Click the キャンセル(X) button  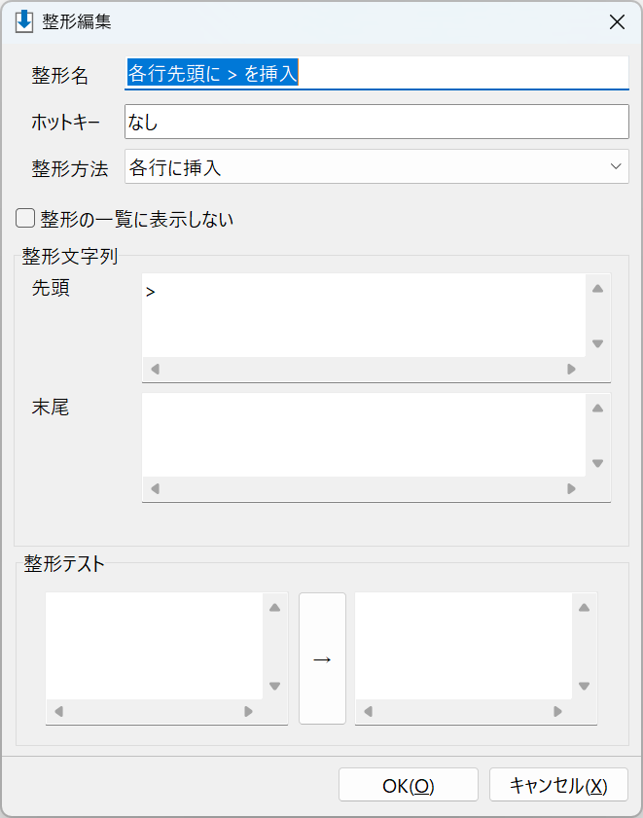coord(558,784)
